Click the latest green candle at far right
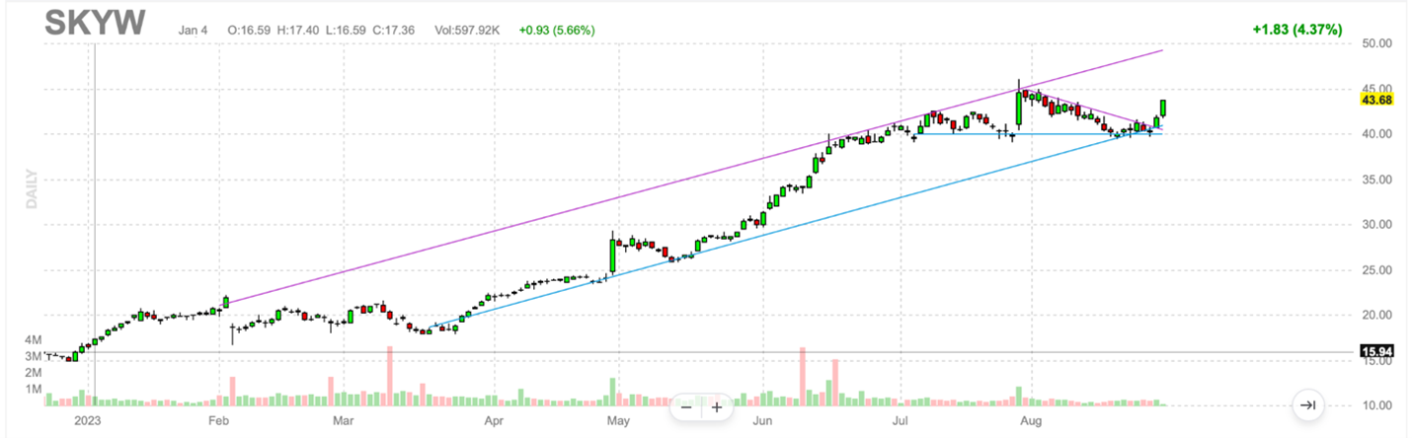Image resolution: width=1412 pixels, height=438 pixels. 1164,108
